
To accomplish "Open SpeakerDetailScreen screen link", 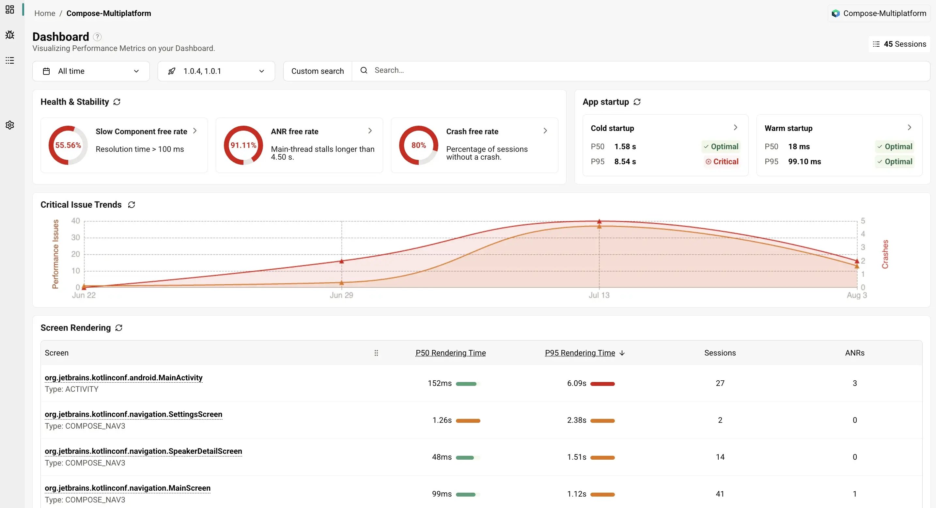I will [x=143, y=451].
